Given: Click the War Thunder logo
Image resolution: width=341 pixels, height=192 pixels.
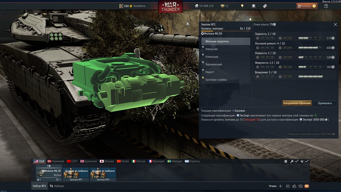Looking at the screenshot, I should click(x=170, y=7).
